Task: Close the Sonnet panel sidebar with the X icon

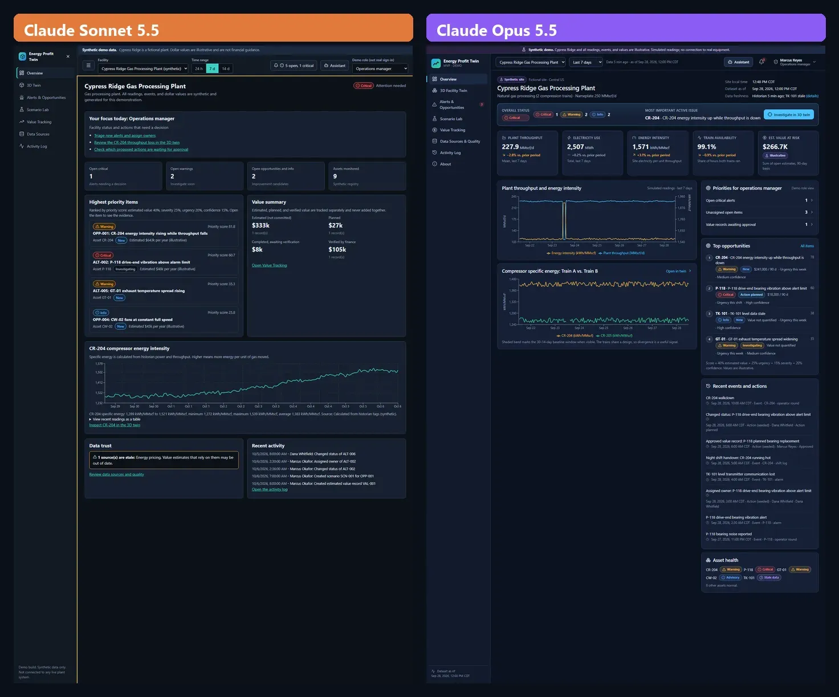Action: pyautogui.click(x=68, y=56)
